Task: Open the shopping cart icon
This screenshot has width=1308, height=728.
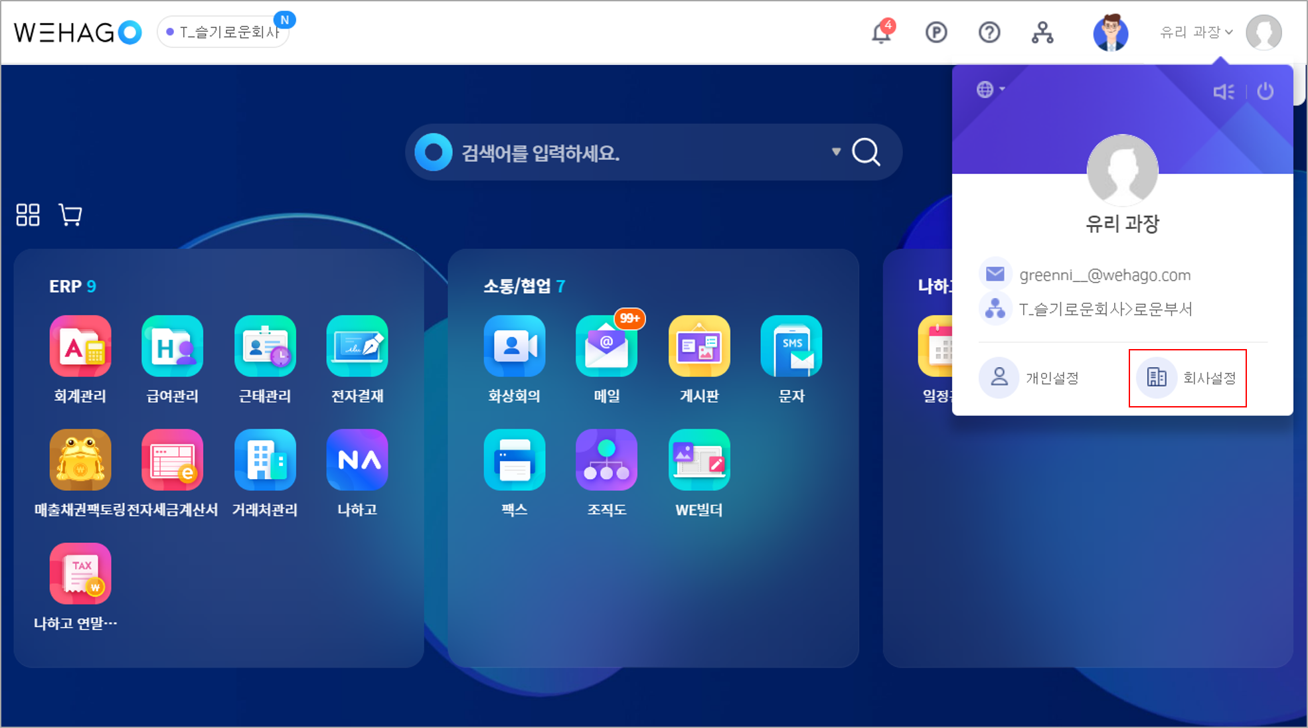Action: 70,215
